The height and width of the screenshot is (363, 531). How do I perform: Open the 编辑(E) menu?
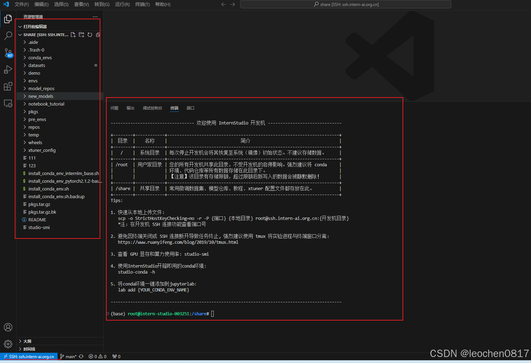(x=41, y=4)
